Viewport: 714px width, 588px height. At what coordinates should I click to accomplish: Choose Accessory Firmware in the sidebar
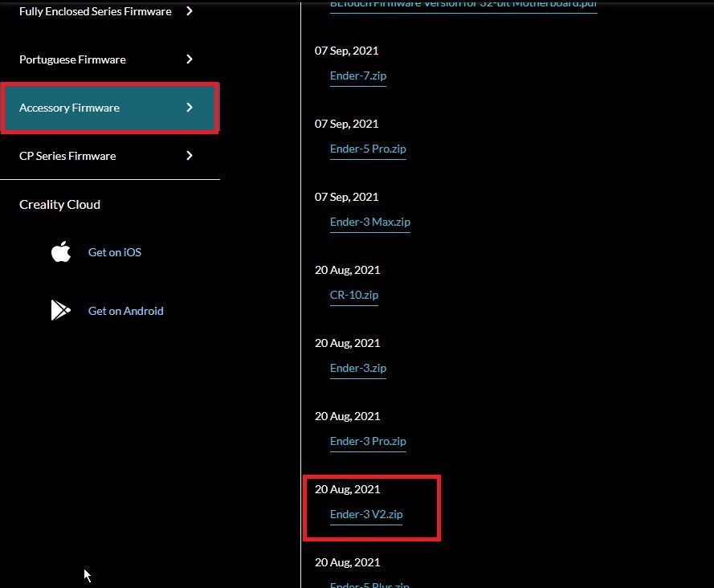pyautogui.click(x=110, y=108)
